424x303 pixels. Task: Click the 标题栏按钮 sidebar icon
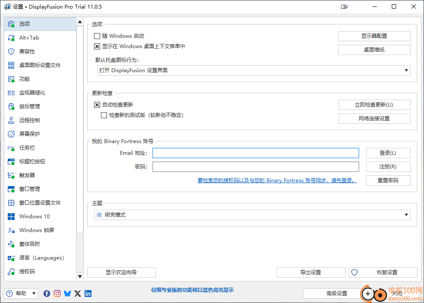(x=11, y=162)
